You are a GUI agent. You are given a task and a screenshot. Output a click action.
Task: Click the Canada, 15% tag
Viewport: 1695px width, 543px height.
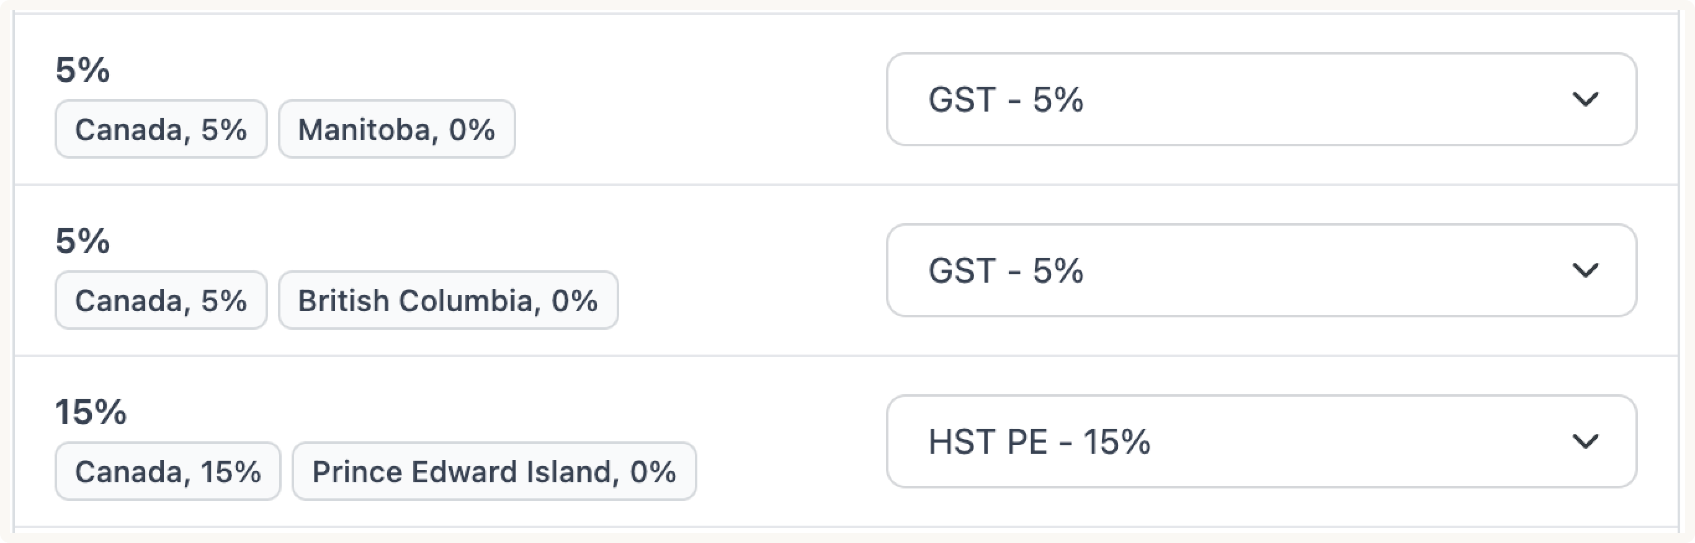168,471
